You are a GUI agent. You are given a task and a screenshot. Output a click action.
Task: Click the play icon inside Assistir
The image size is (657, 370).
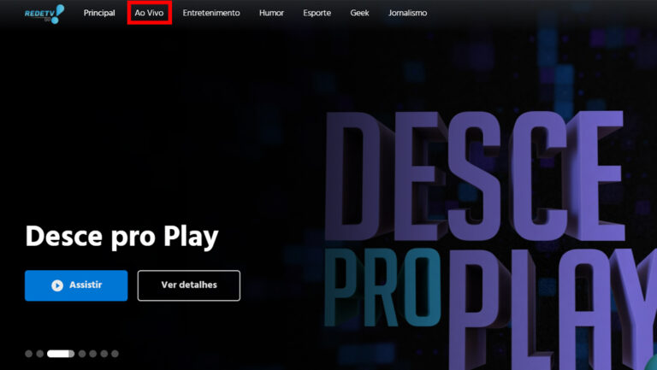[57, 285]
